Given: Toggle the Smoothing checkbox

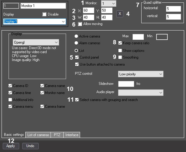Looking at the screenshot, I should click(x=120, y=57).
